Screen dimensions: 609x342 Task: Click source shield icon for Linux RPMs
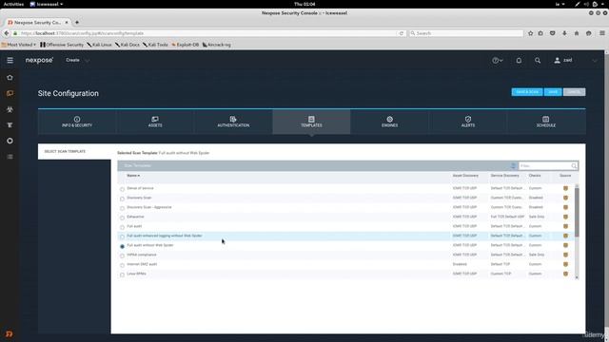(x=565, y=274)
